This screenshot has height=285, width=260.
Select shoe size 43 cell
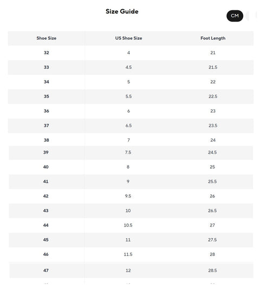tap(45, 210)
